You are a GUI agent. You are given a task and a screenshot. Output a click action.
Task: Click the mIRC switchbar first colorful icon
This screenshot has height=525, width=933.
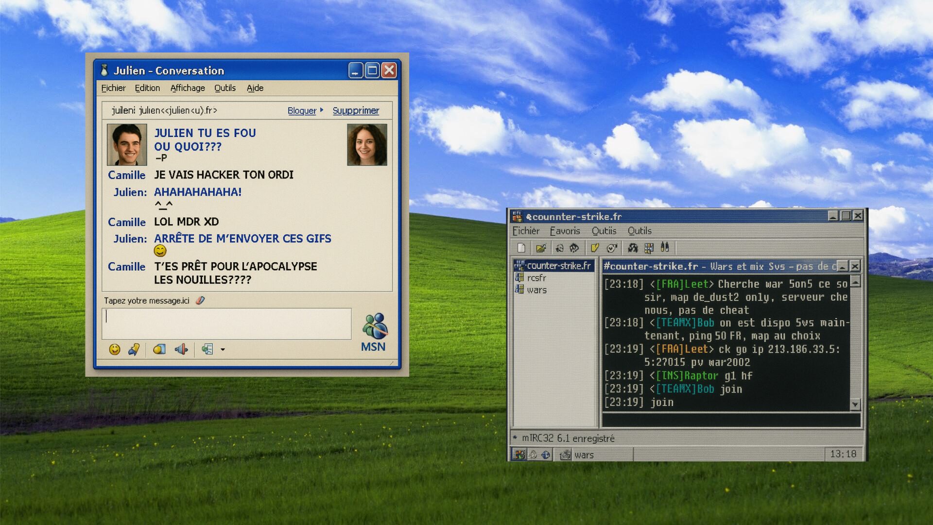519,455
